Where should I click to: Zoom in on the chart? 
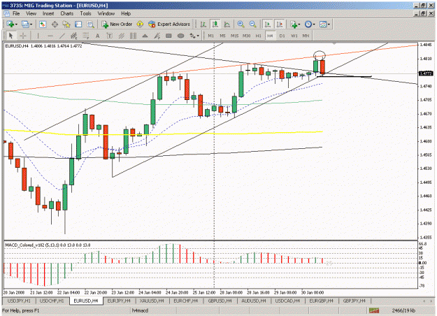241,24
